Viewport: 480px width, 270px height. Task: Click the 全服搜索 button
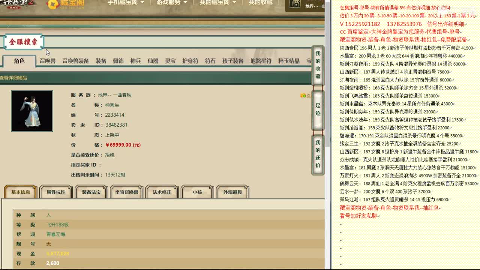(24, 42)
